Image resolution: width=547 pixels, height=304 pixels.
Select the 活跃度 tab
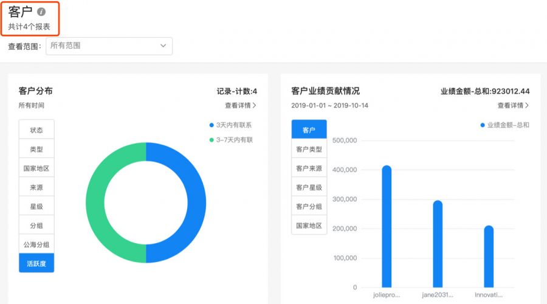(x=36, y=263)
